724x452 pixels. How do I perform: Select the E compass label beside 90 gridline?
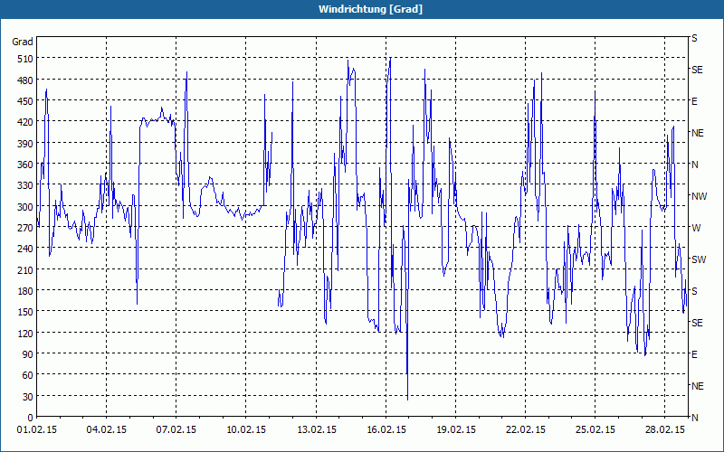694,354
